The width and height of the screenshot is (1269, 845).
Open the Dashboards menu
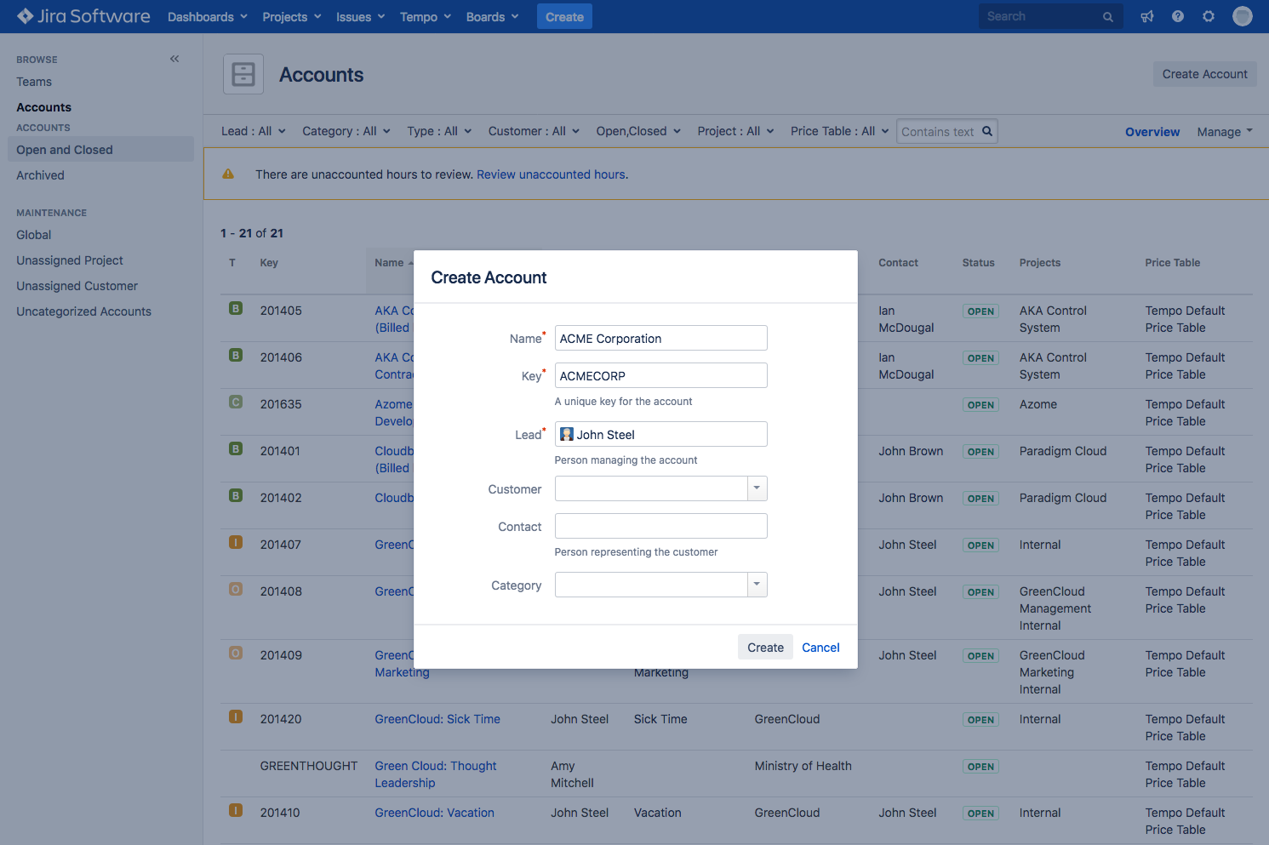pos(208,17)
